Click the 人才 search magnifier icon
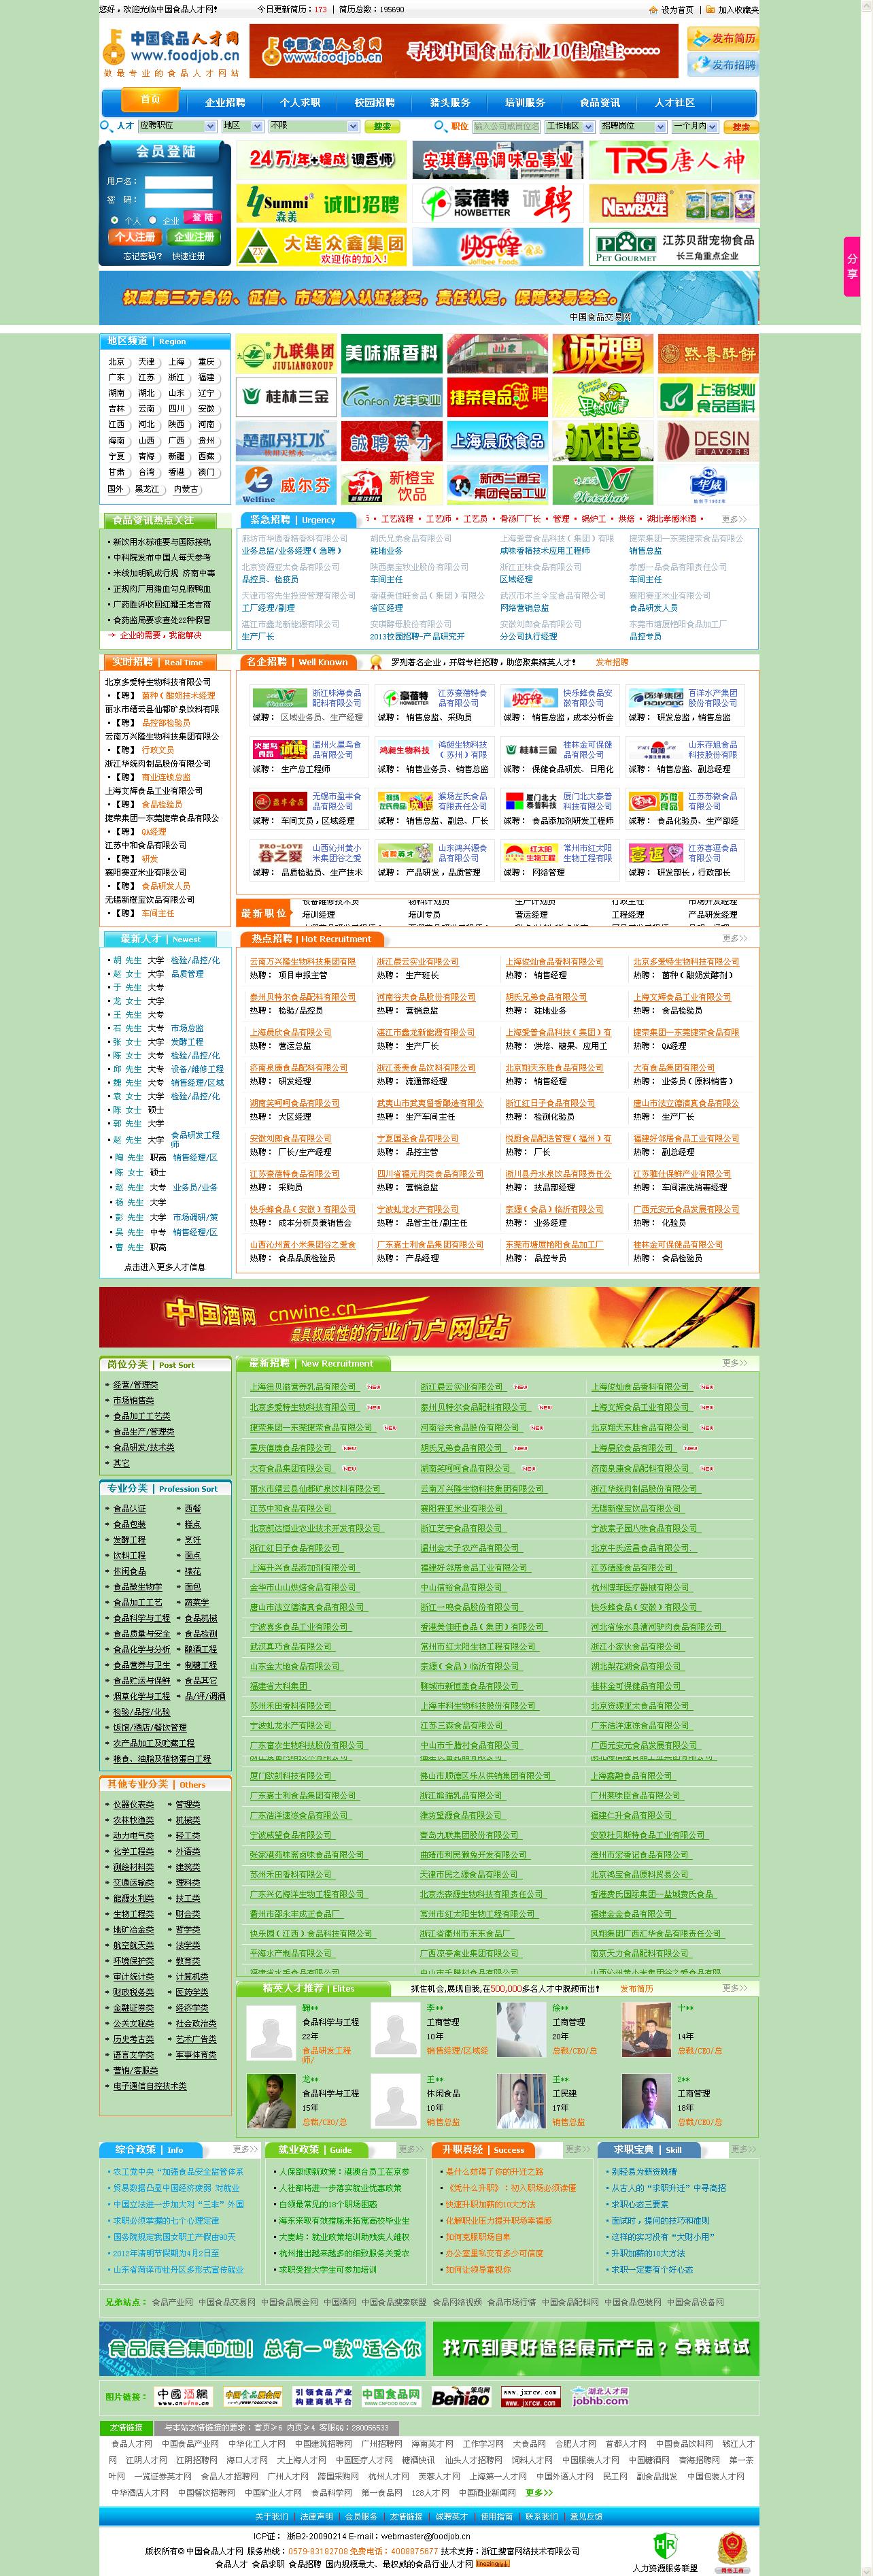 tap(106, 126)
